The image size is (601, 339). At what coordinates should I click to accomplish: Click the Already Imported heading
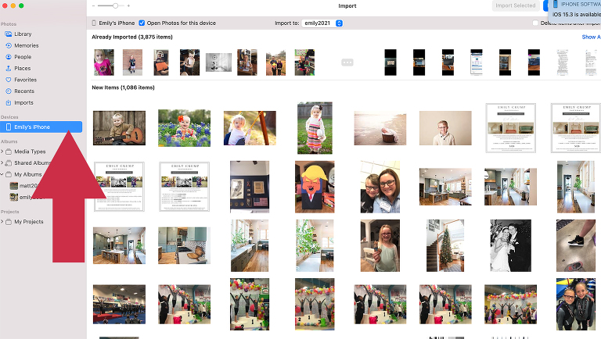point(132,37)
